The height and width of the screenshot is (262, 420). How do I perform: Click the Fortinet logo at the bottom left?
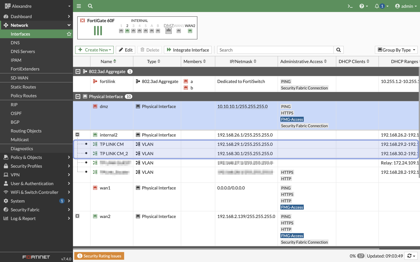pyautogui.click(x=36, y=257)
